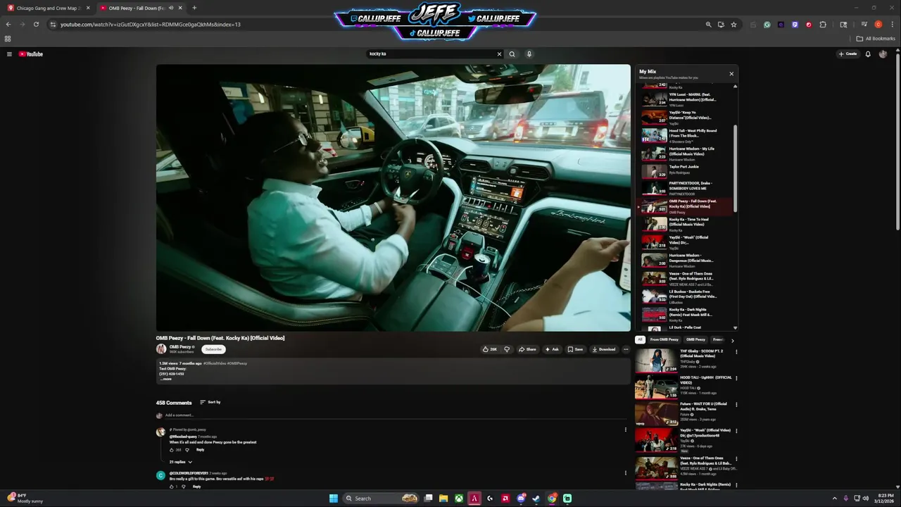The height and width of the screenshot is (507, 901).
Task: Save the video to a playlist
Action: point(576,349)
